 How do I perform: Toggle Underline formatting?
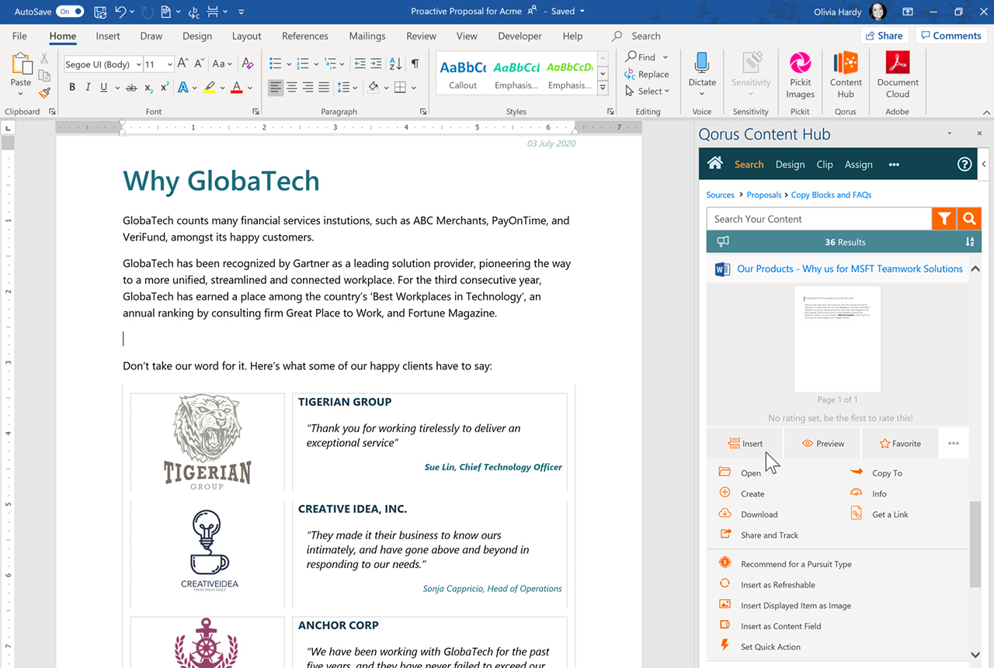[x=104, y=88]
